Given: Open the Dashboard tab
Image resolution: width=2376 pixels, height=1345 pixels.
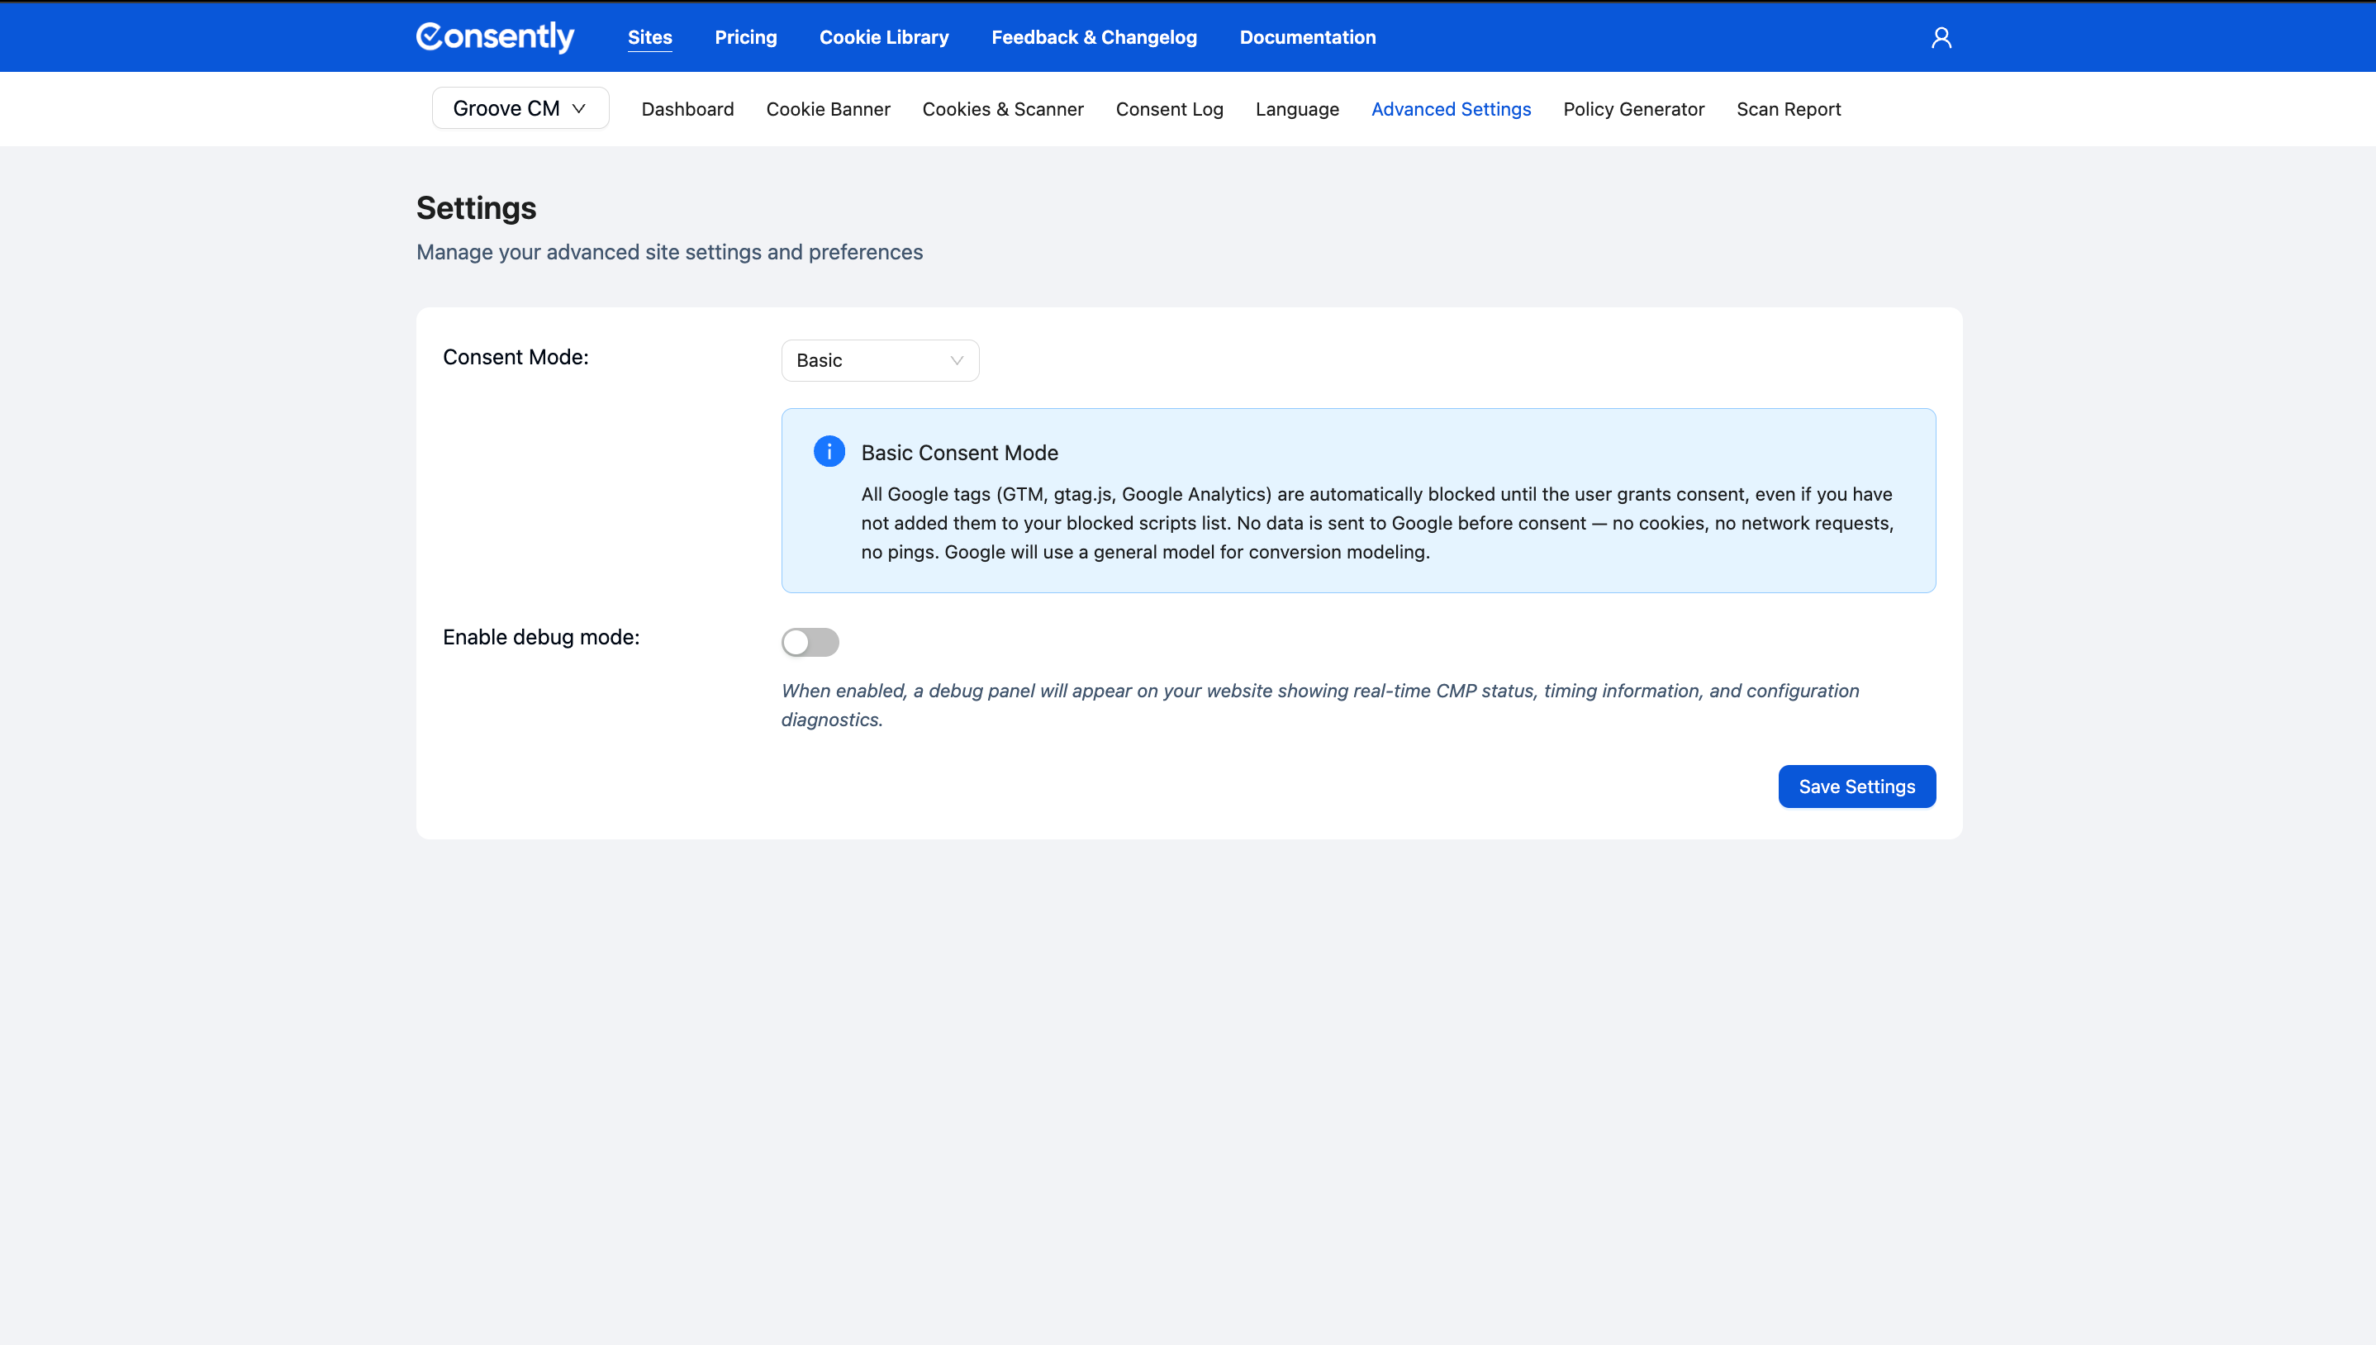Looking at the screenshot, I should 687,109.
